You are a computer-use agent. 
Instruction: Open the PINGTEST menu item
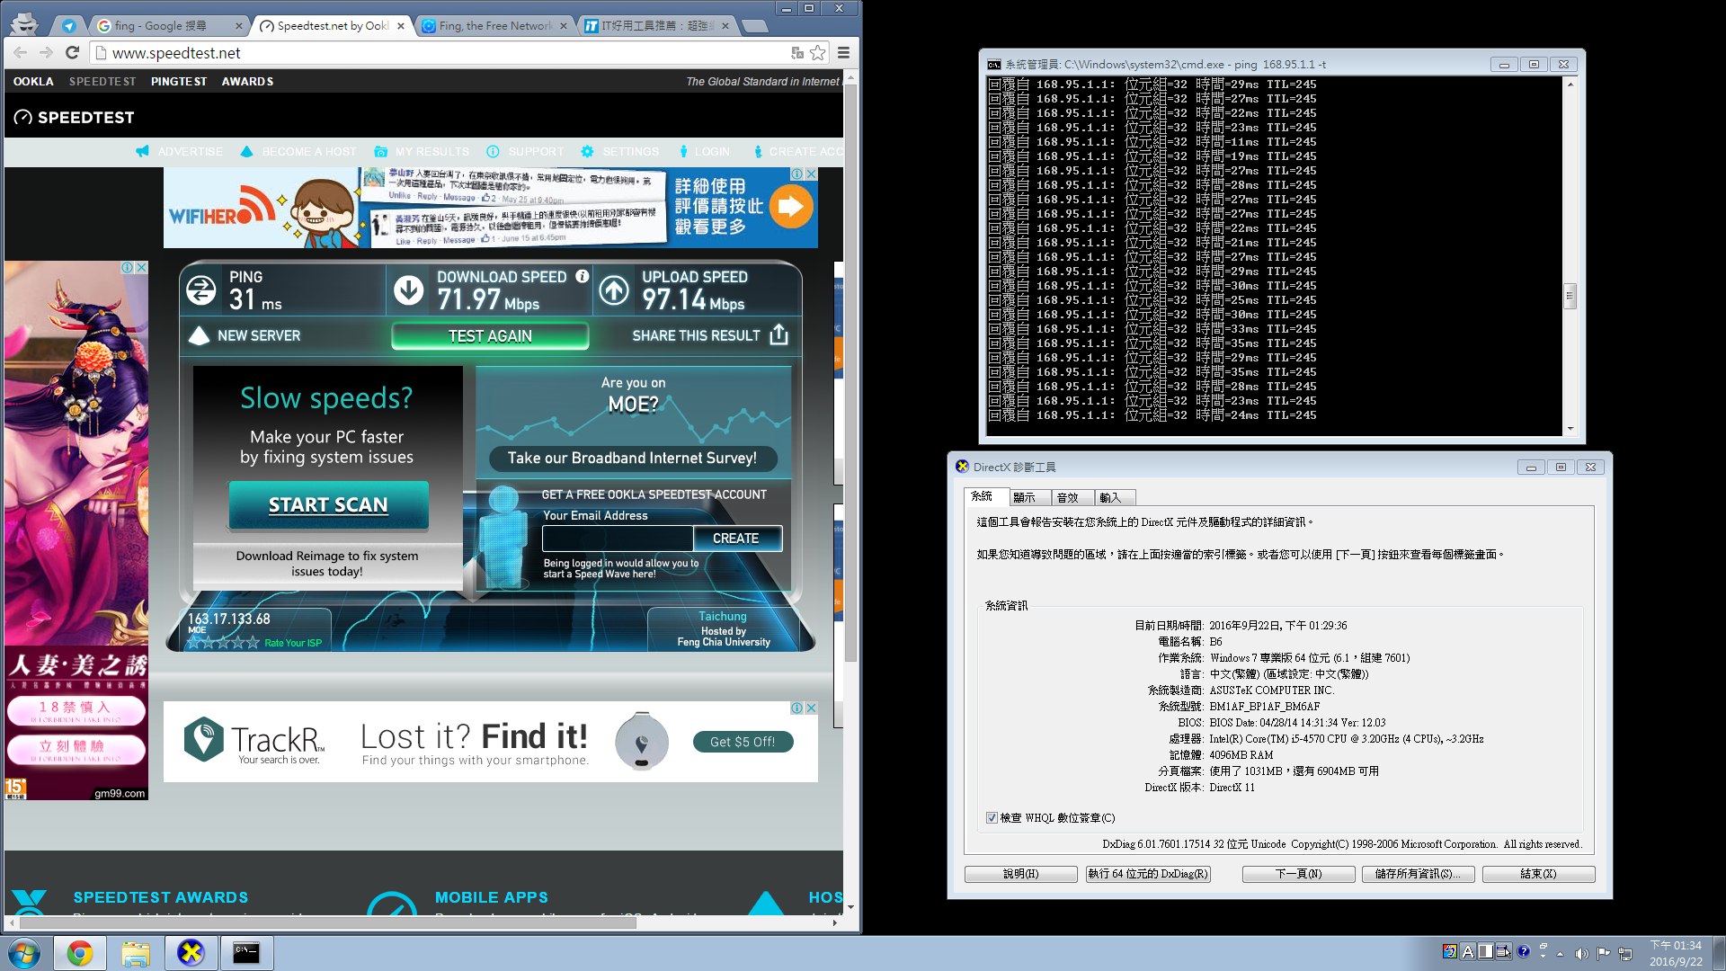point(179,81)
